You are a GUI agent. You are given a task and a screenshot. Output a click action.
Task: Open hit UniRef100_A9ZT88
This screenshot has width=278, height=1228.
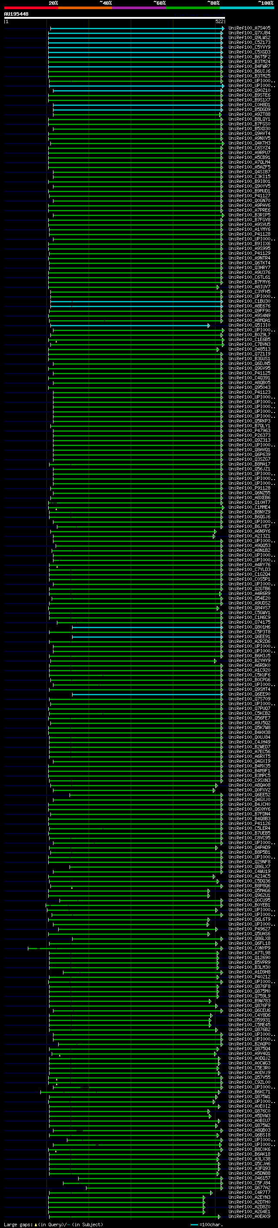pyautogui.click(x=249, y=115)
